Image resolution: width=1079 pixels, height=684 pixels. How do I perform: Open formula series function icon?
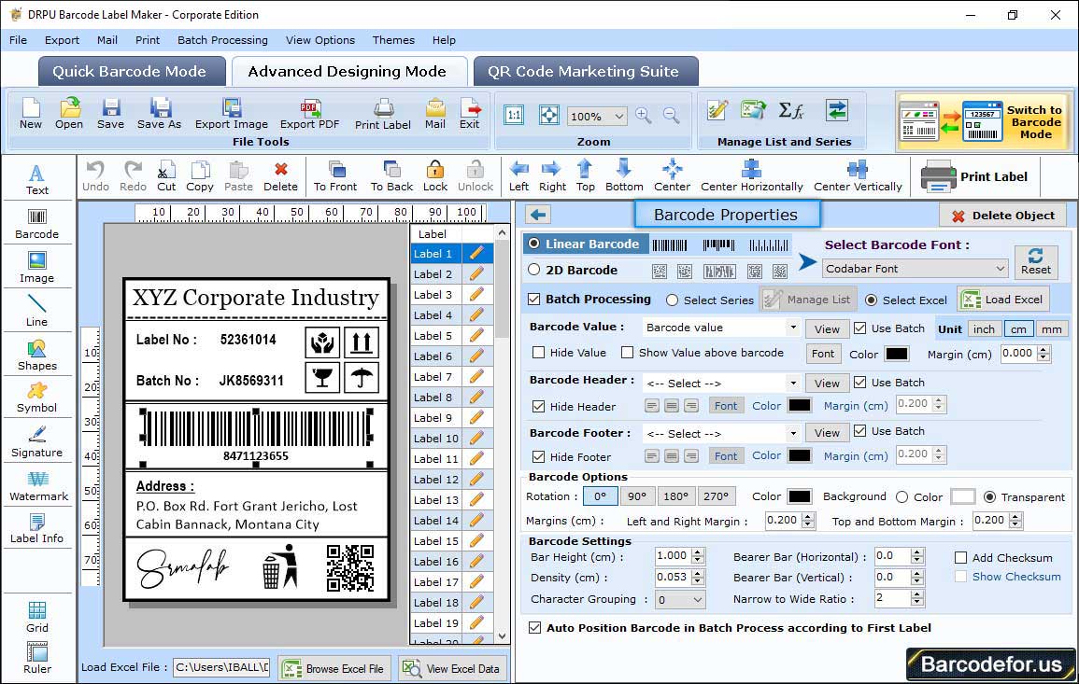pyautogui.click(x=790, y=110)
